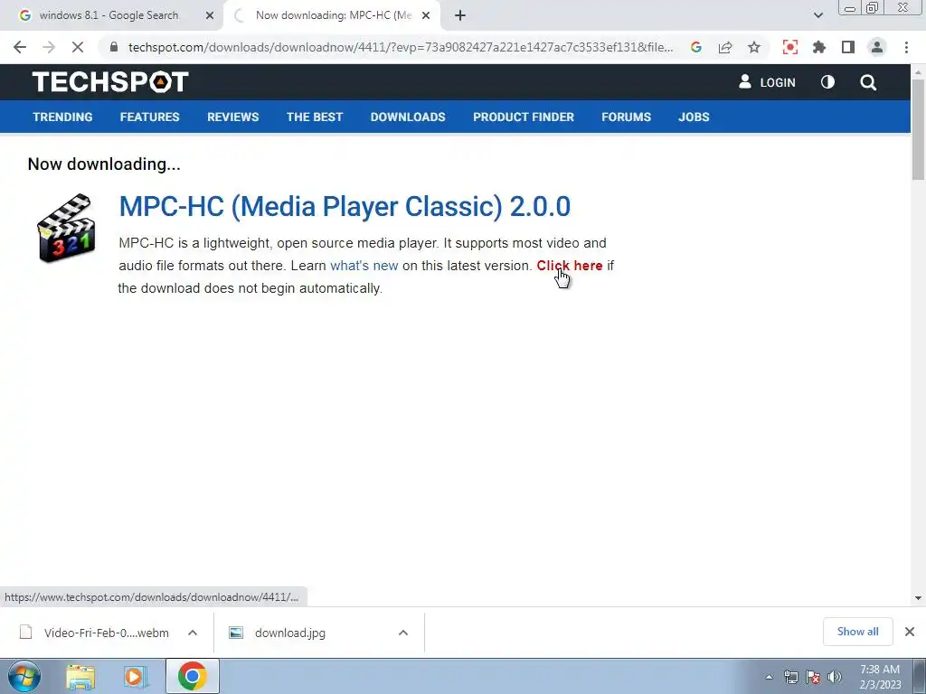Close the windows 8.1 Google Search tab
Screen dimensions: 926x694
[210, 15]
